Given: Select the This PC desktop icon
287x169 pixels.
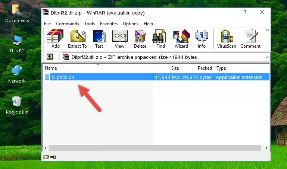Looking at the screenshot, I should click(17, 44).
